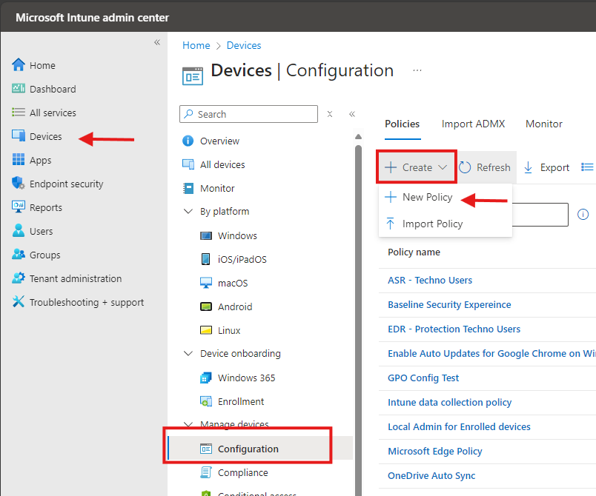Click the Android platform icon
This screenshot has height=496, width=596.
[205, 306]
